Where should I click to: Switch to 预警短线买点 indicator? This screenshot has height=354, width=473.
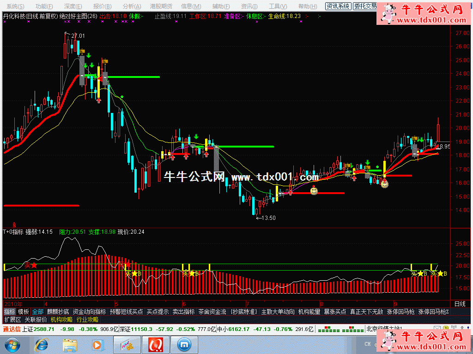126,312
